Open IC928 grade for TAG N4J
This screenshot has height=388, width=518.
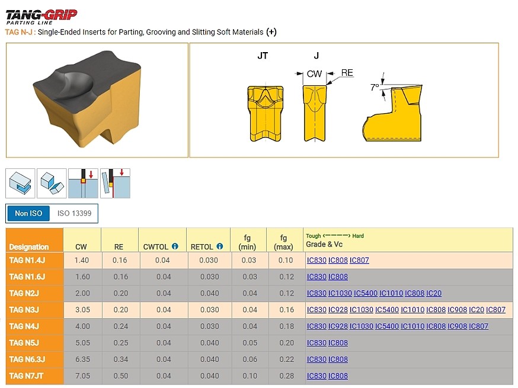[x=338, y=326]
